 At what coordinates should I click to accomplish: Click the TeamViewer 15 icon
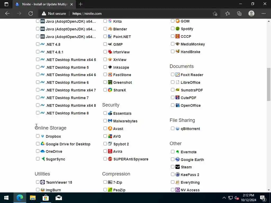coord(43,182)
